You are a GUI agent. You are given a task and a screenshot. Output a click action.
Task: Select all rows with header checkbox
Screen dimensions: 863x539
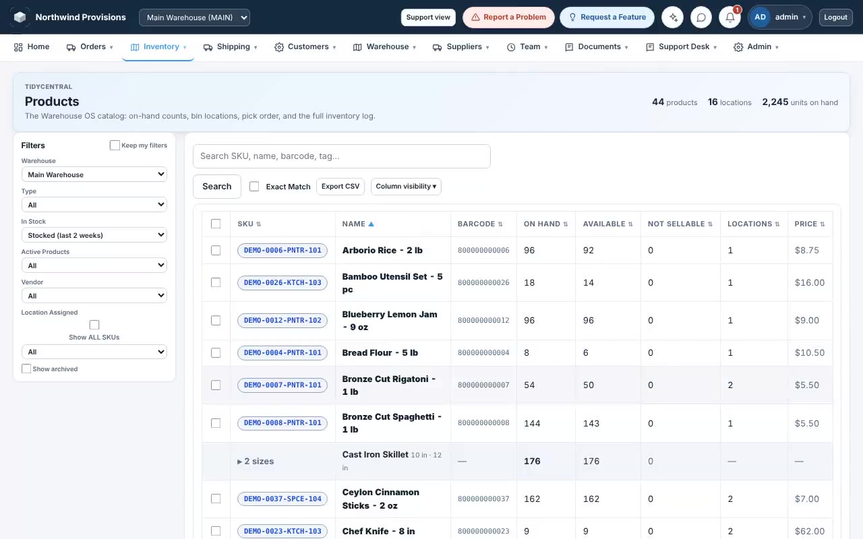pyautogui.click(x=216, y=224)
